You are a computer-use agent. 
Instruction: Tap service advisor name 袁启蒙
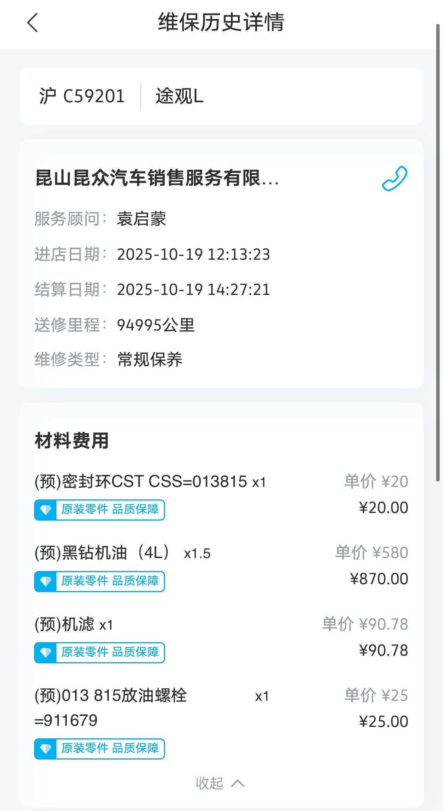141,219
